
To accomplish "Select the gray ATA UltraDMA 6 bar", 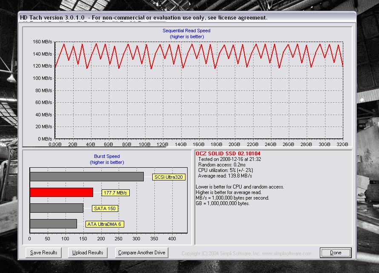I will click(54, 224).
